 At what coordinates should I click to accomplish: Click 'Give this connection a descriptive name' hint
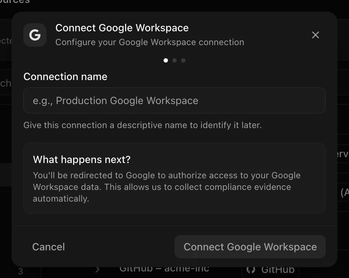click(x=143, y=125)
